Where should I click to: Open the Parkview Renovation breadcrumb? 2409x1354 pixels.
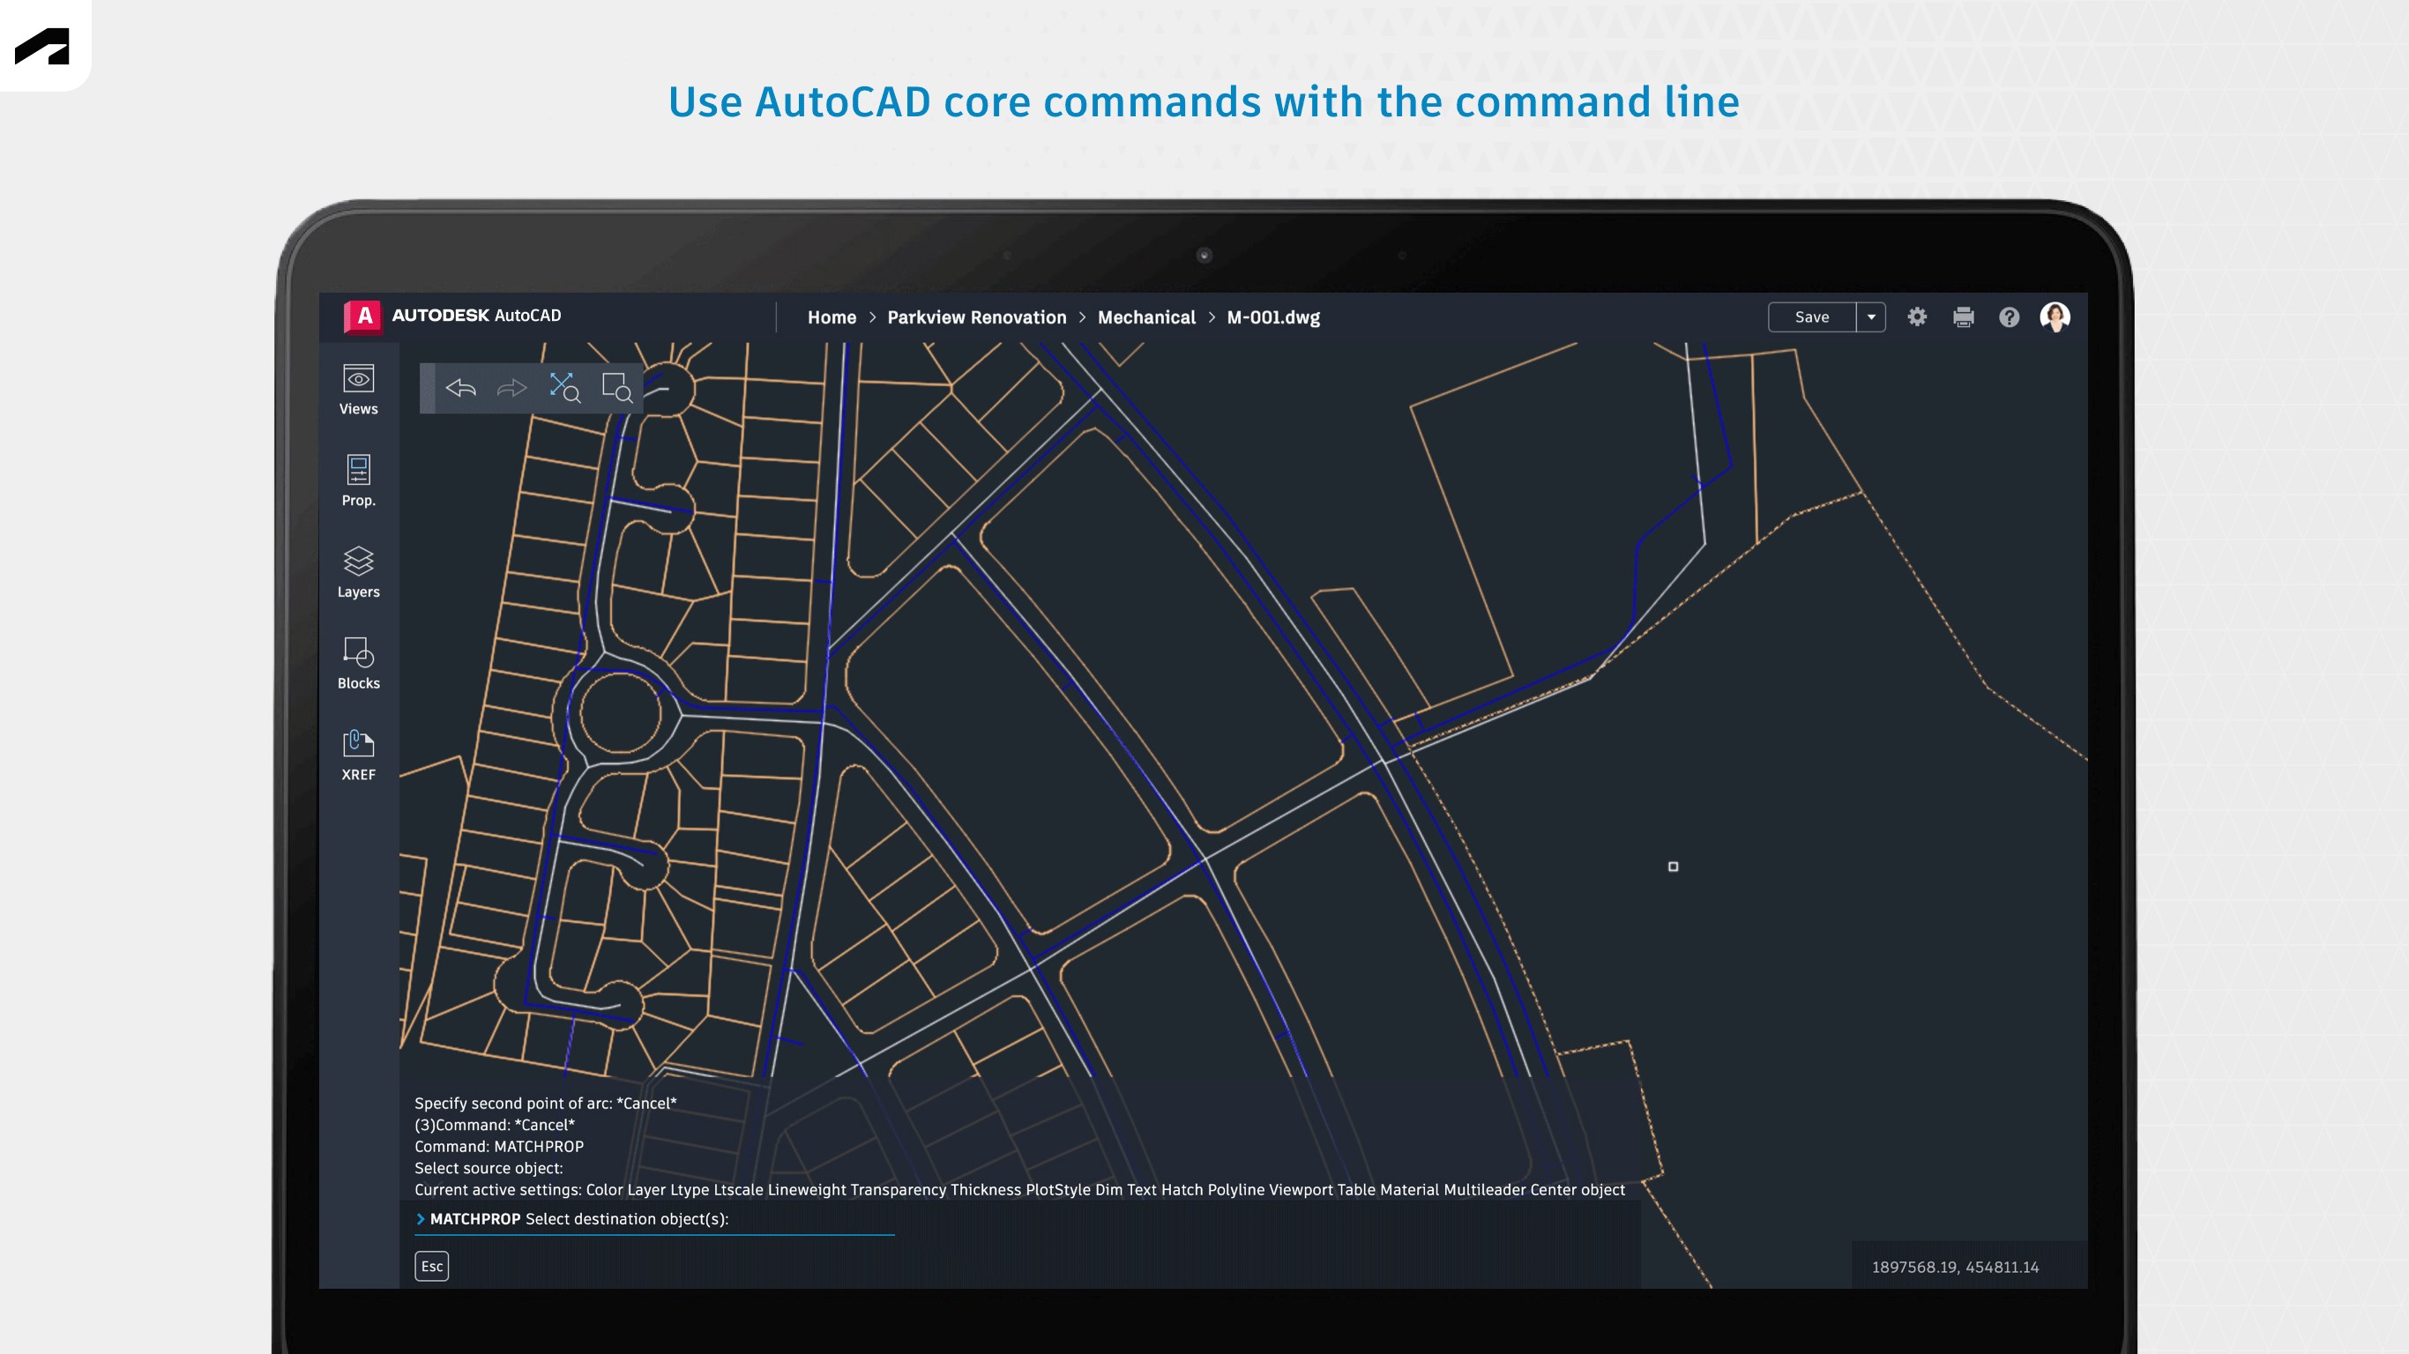pos(977,317)
